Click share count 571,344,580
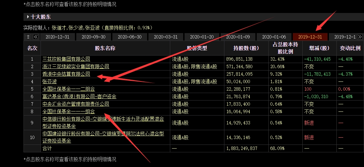The image size is (364, 167). click(x=239, y=67)
